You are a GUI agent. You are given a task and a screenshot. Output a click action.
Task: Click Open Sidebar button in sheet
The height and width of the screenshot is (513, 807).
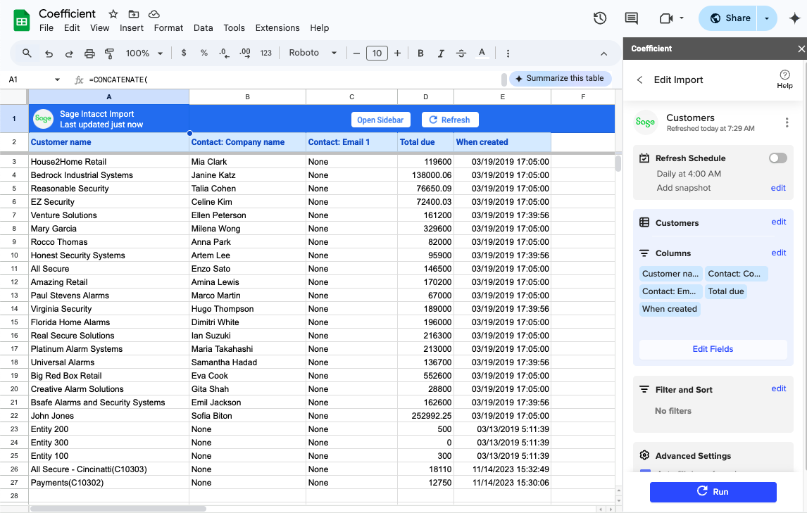tap(380, 120)
